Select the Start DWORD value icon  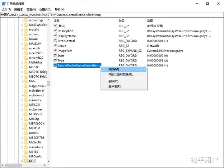[x=55, y=56]
